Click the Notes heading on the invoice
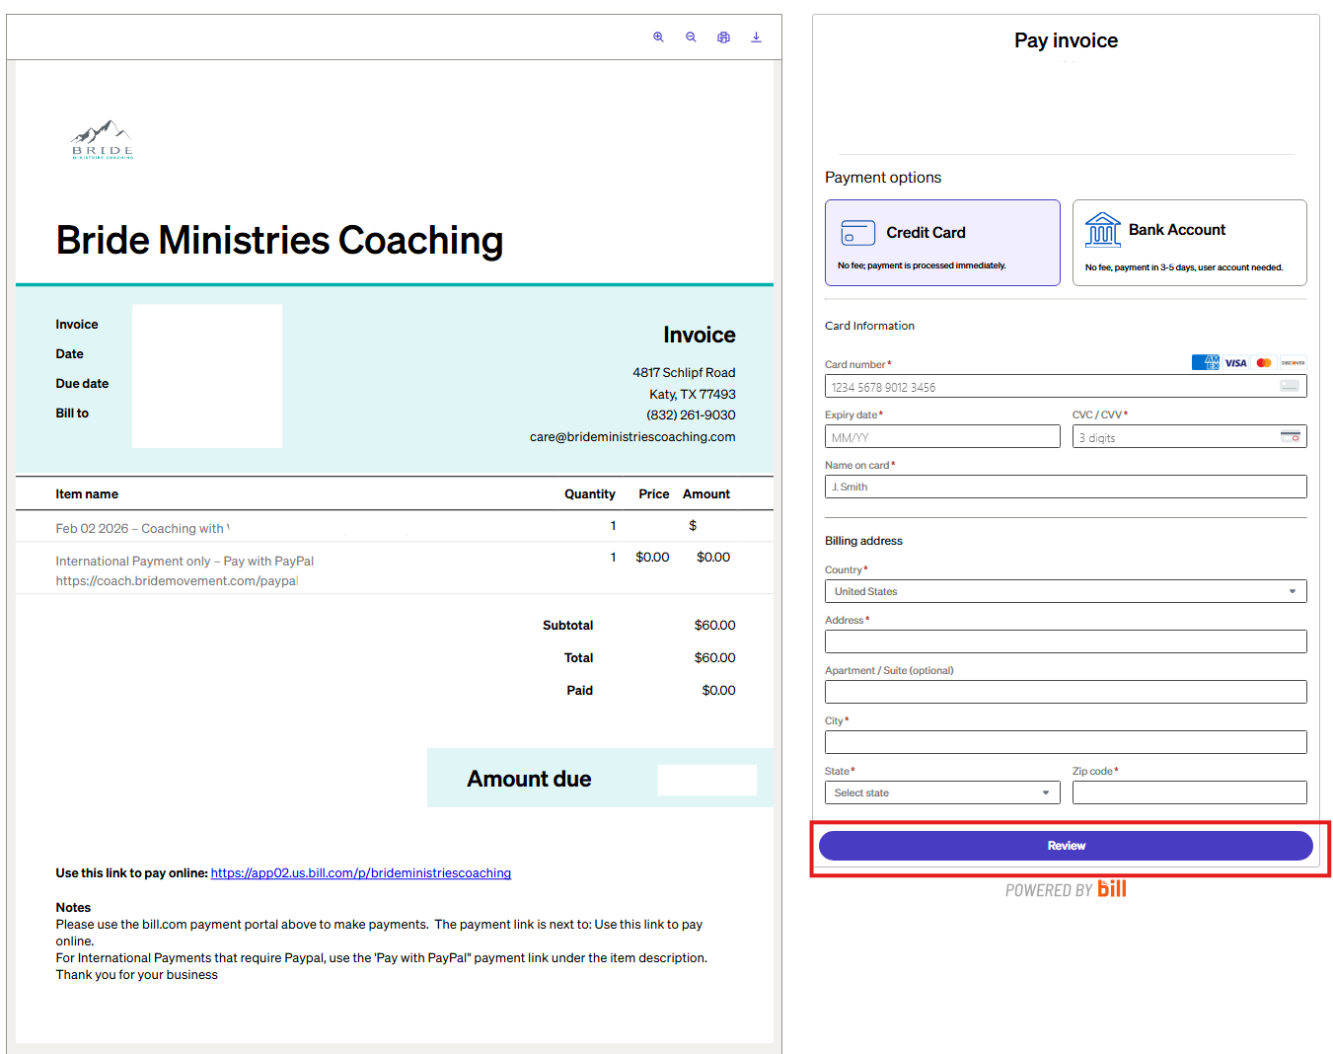The image size is (1333, 1054). (x=73, y=908)
